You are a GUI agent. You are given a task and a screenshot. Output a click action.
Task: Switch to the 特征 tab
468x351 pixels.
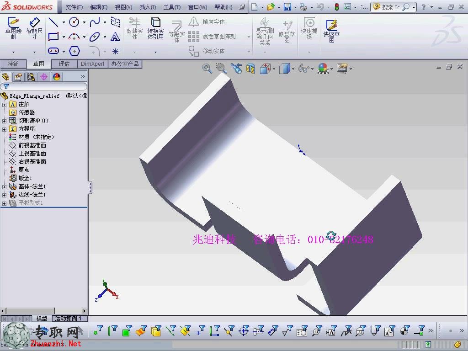[13, 64]
